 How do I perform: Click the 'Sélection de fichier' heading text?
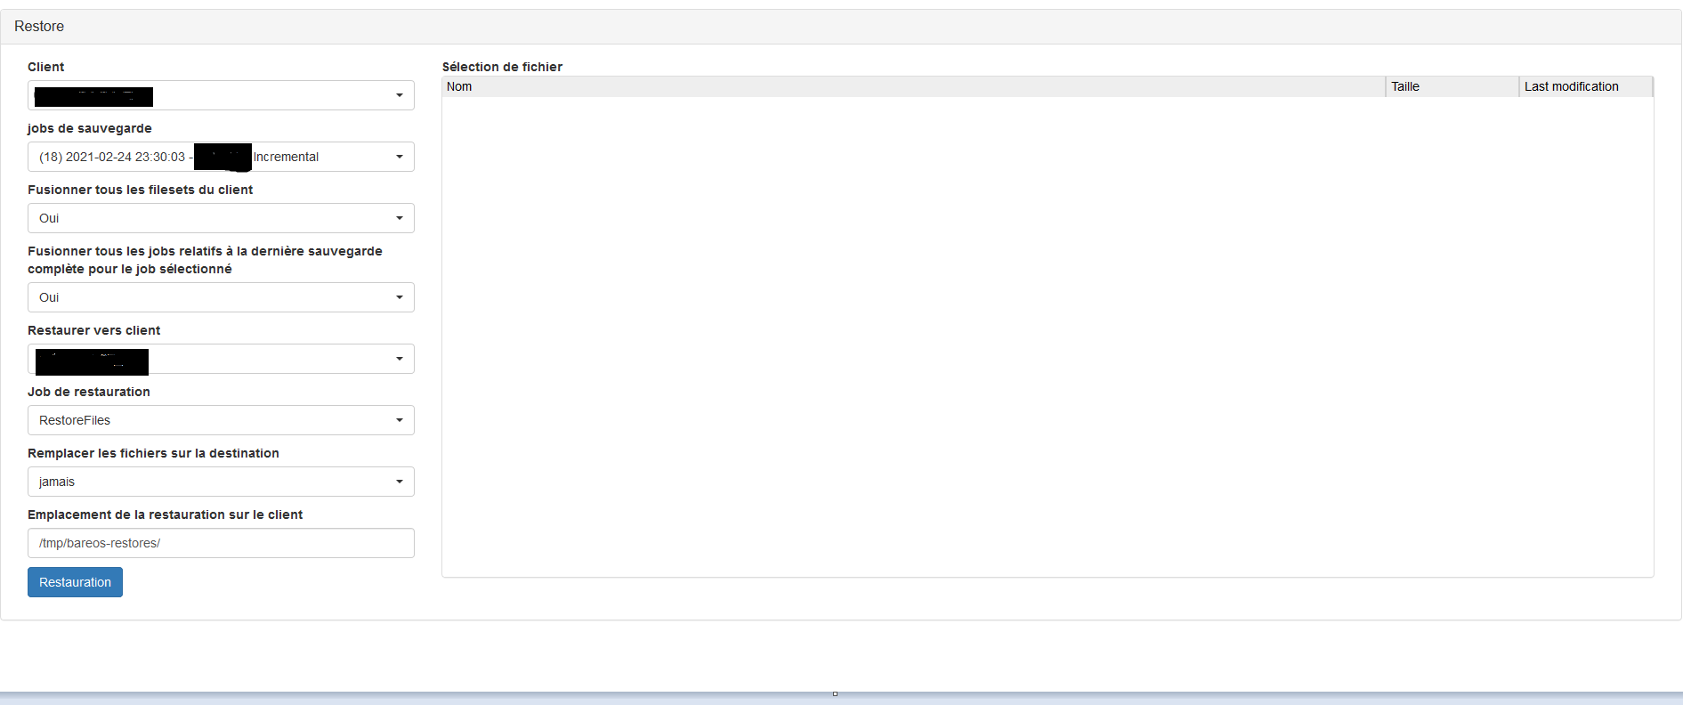click(x=502, y=67)
